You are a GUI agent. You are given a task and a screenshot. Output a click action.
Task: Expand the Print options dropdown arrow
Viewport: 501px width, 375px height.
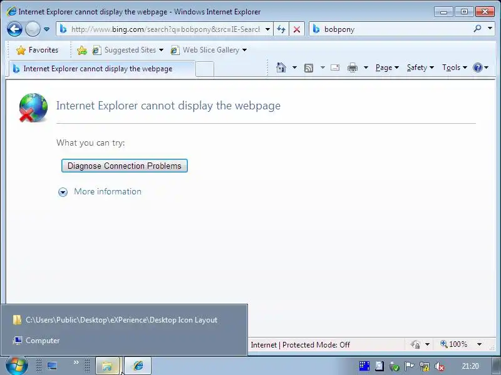click(x=366, y=67)
